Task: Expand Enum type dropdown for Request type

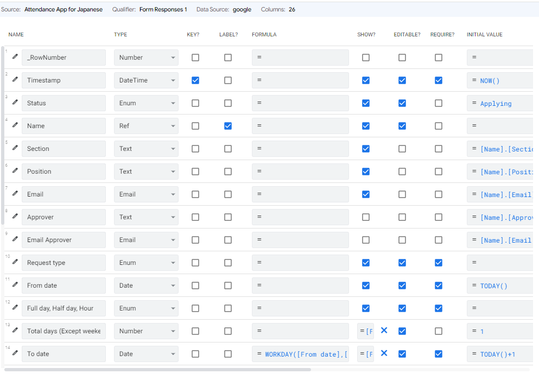Action: [x=146, y=263]
